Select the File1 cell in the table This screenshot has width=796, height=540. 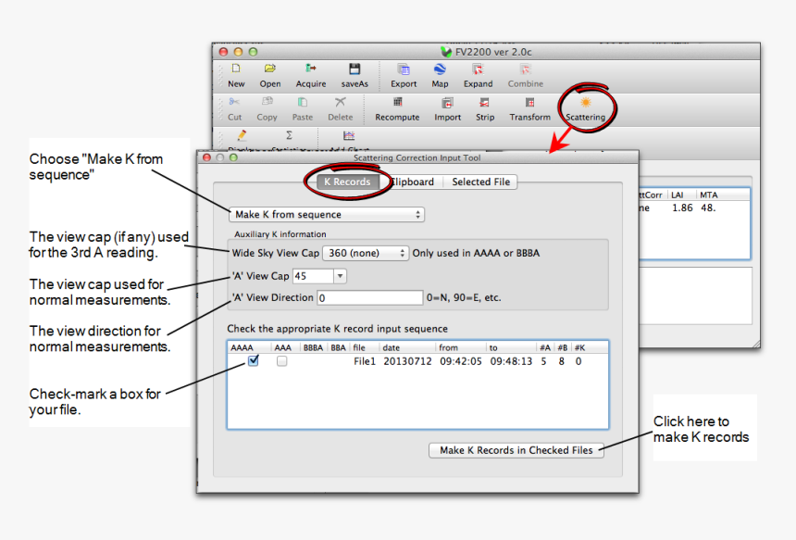(x=365, y=361)
